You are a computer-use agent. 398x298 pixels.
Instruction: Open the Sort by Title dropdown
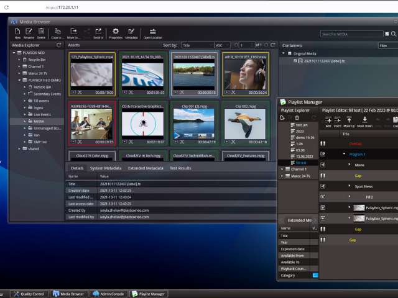point(197,45)
